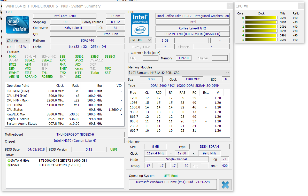Click the PCIe v1.1 x0 DISABLED field

[192, 34]
